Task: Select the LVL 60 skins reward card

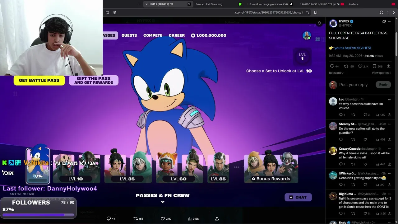Action: pos(179,168)
